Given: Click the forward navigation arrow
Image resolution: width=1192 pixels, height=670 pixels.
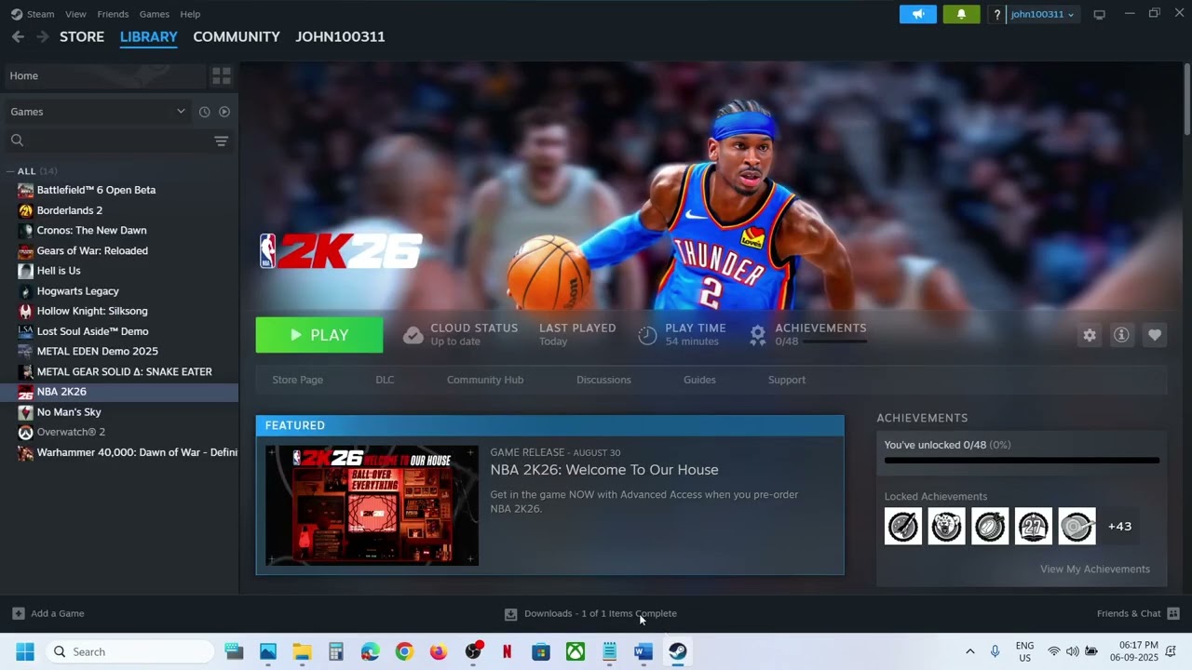Looking at the screenshot, I should pyautogui.click(x=42, y=36).
